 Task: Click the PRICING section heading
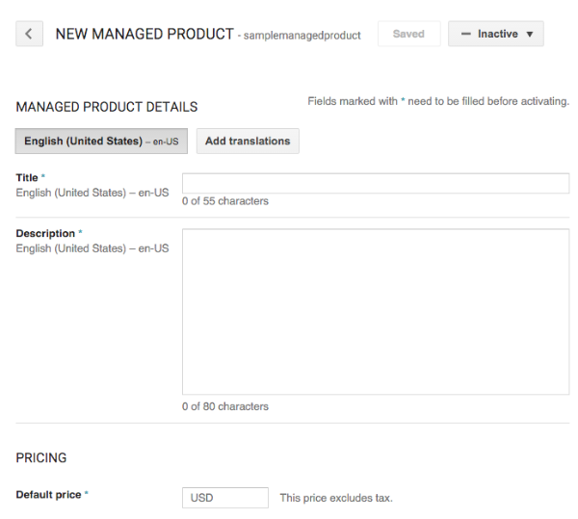41,458
